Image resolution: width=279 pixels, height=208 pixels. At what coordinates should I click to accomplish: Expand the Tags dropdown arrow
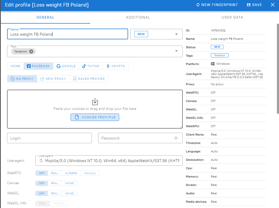176,51
